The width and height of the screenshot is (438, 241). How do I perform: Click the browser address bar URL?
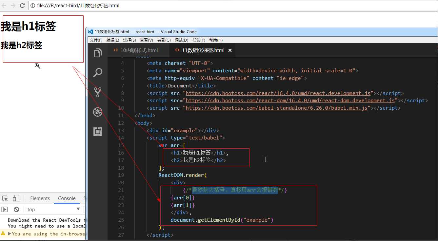pos(78,6)
